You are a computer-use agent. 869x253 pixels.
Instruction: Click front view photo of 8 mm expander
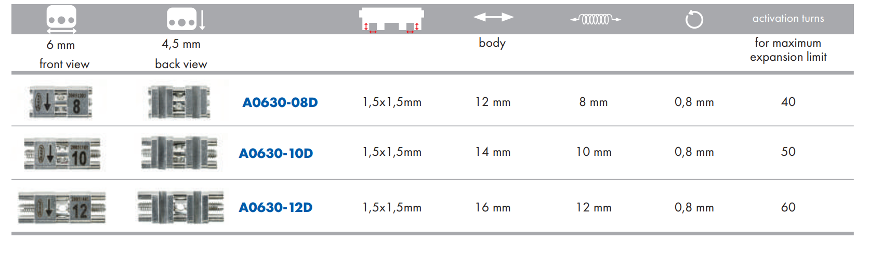tap(61, 101)
